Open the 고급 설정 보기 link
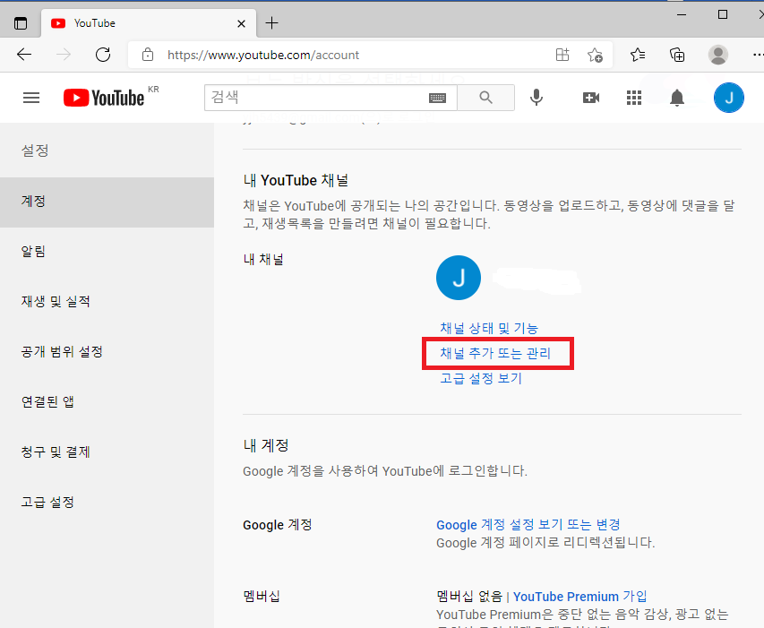This screenshot has height=628, width=764. pyautogui.click(x=481, y=379)
